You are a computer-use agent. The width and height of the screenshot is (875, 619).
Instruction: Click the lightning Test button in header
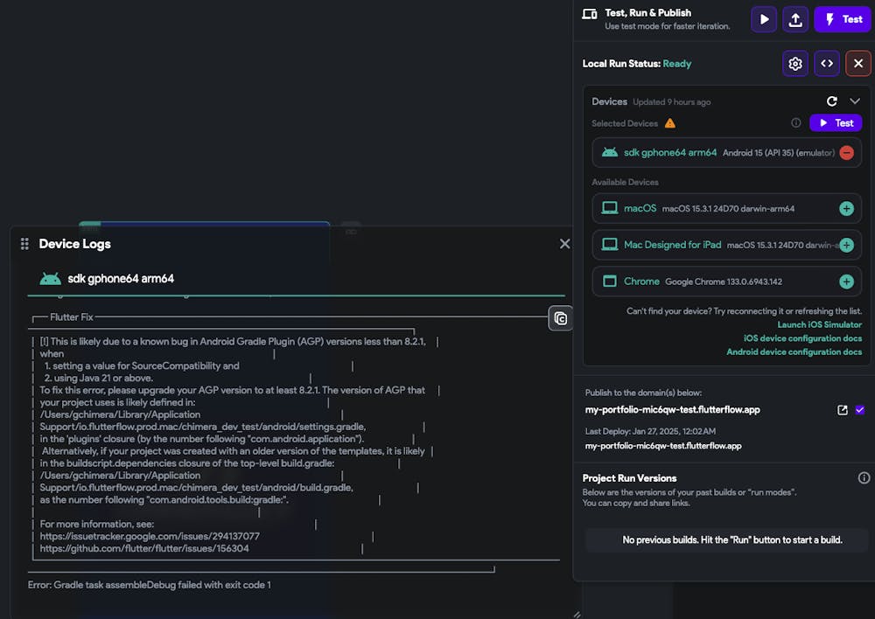point(843,19)
